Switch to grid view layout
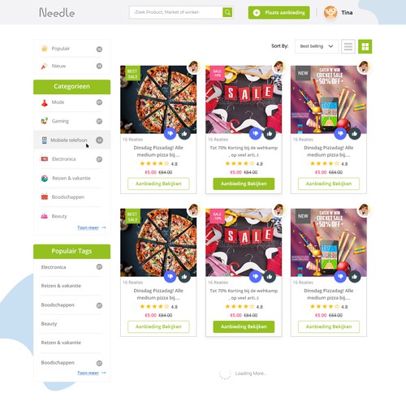This screenshot has height=406, width=406. pyautogui.click(x=365, y=46)
